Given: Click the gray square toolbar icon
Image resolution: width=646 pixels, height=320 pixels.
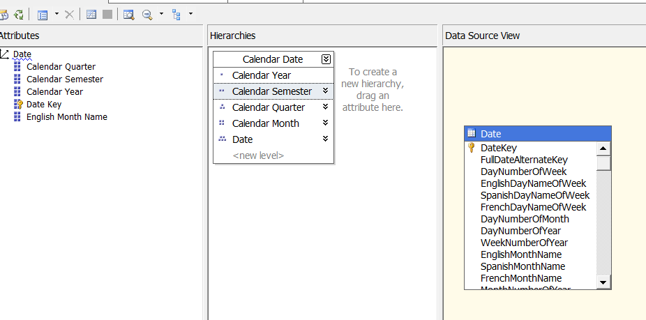Looking at the screenshot, I should tap(107, 15).
